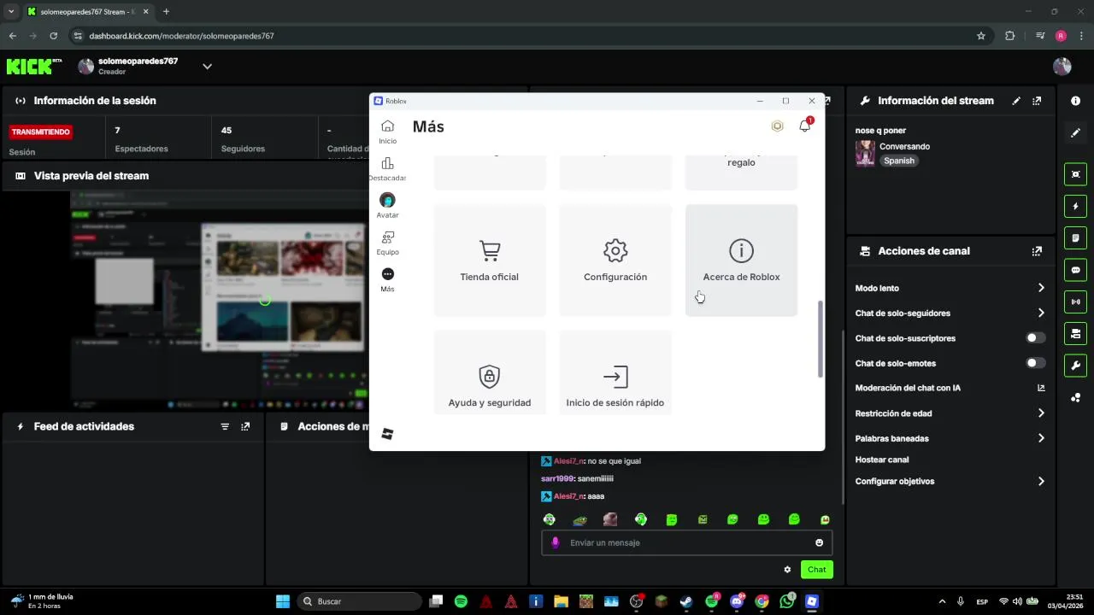This screenshot has height=615, width=1094.
Task: Click Hostear canal
Action: click(882, 460)
